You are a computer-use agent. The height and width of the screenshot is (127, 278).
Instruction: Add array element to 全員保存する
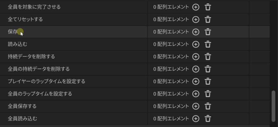pyautogui.click(x=195, y=106)
